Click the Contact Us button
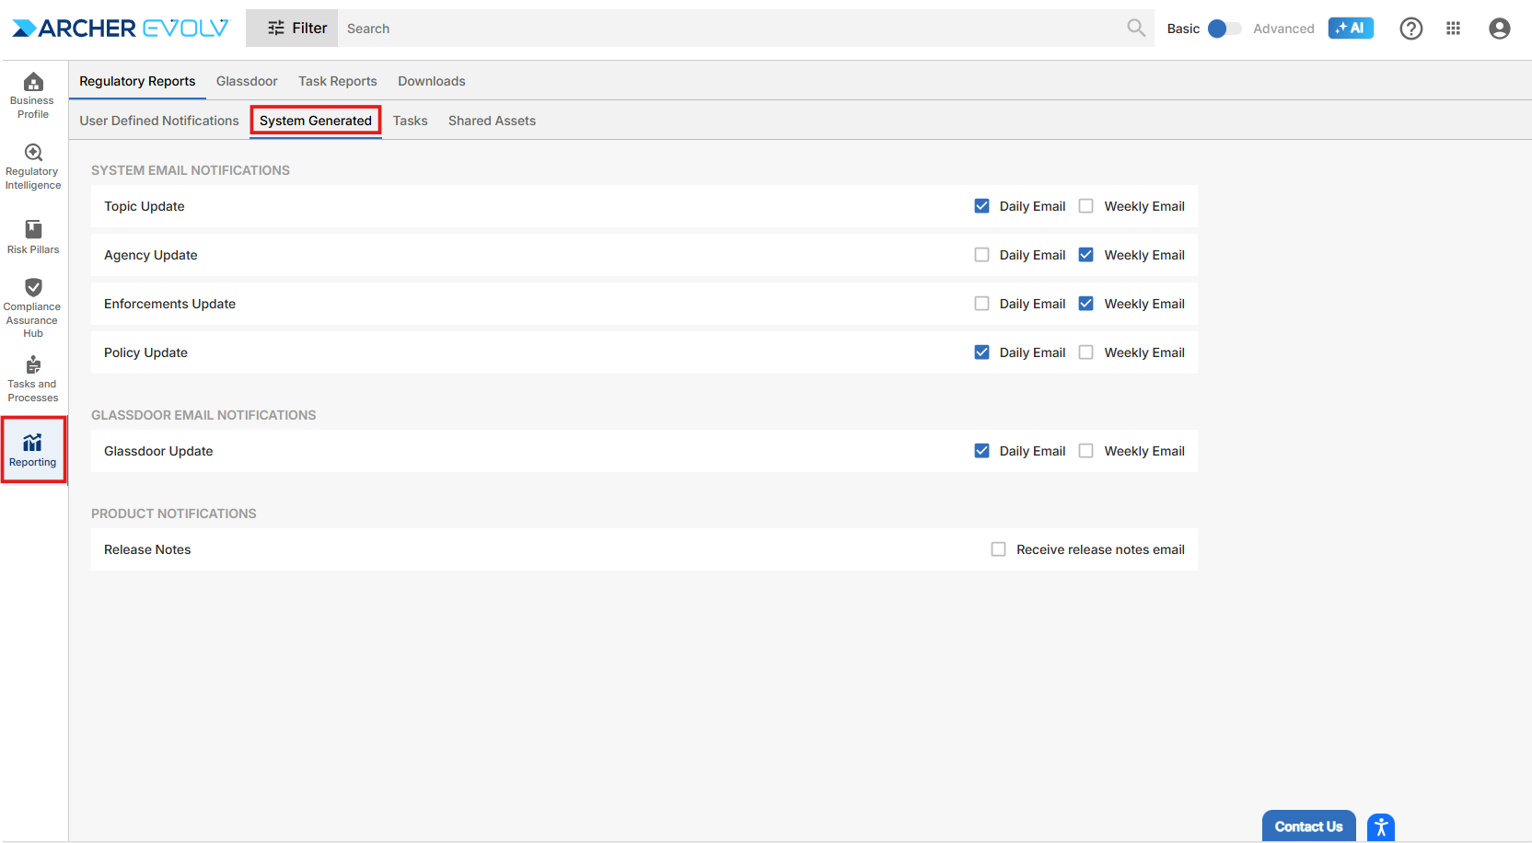Screen dimensions: 1532x843 click(1308, 826)
